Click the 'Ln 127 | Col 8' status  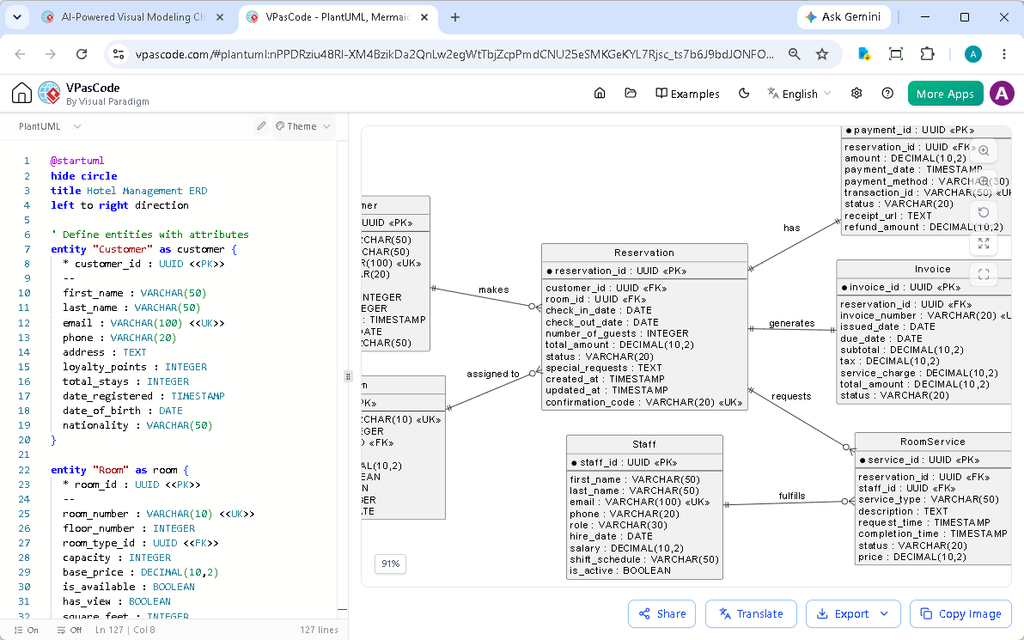[125, 631]
